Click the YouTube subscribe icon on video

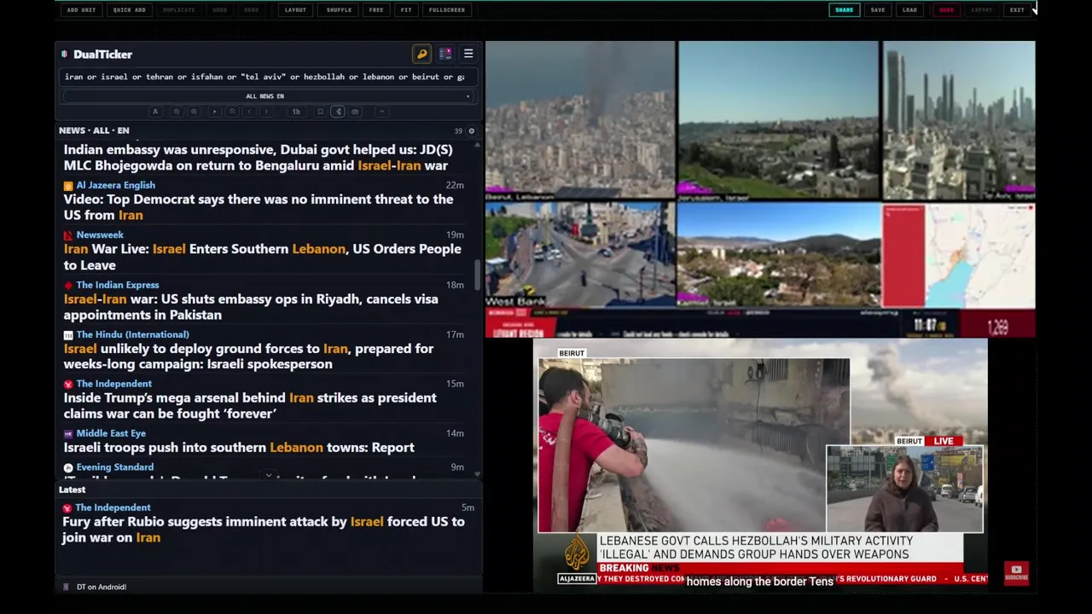click(1016, 572)
